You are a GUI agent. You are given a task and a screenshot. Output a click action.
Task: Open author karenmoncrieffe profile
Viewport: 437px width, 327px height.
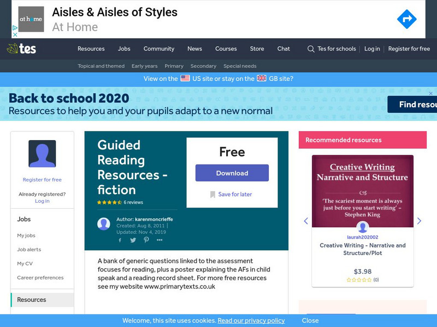pos(154,220)
